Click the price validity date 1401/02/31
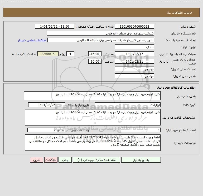 (134, 61)
